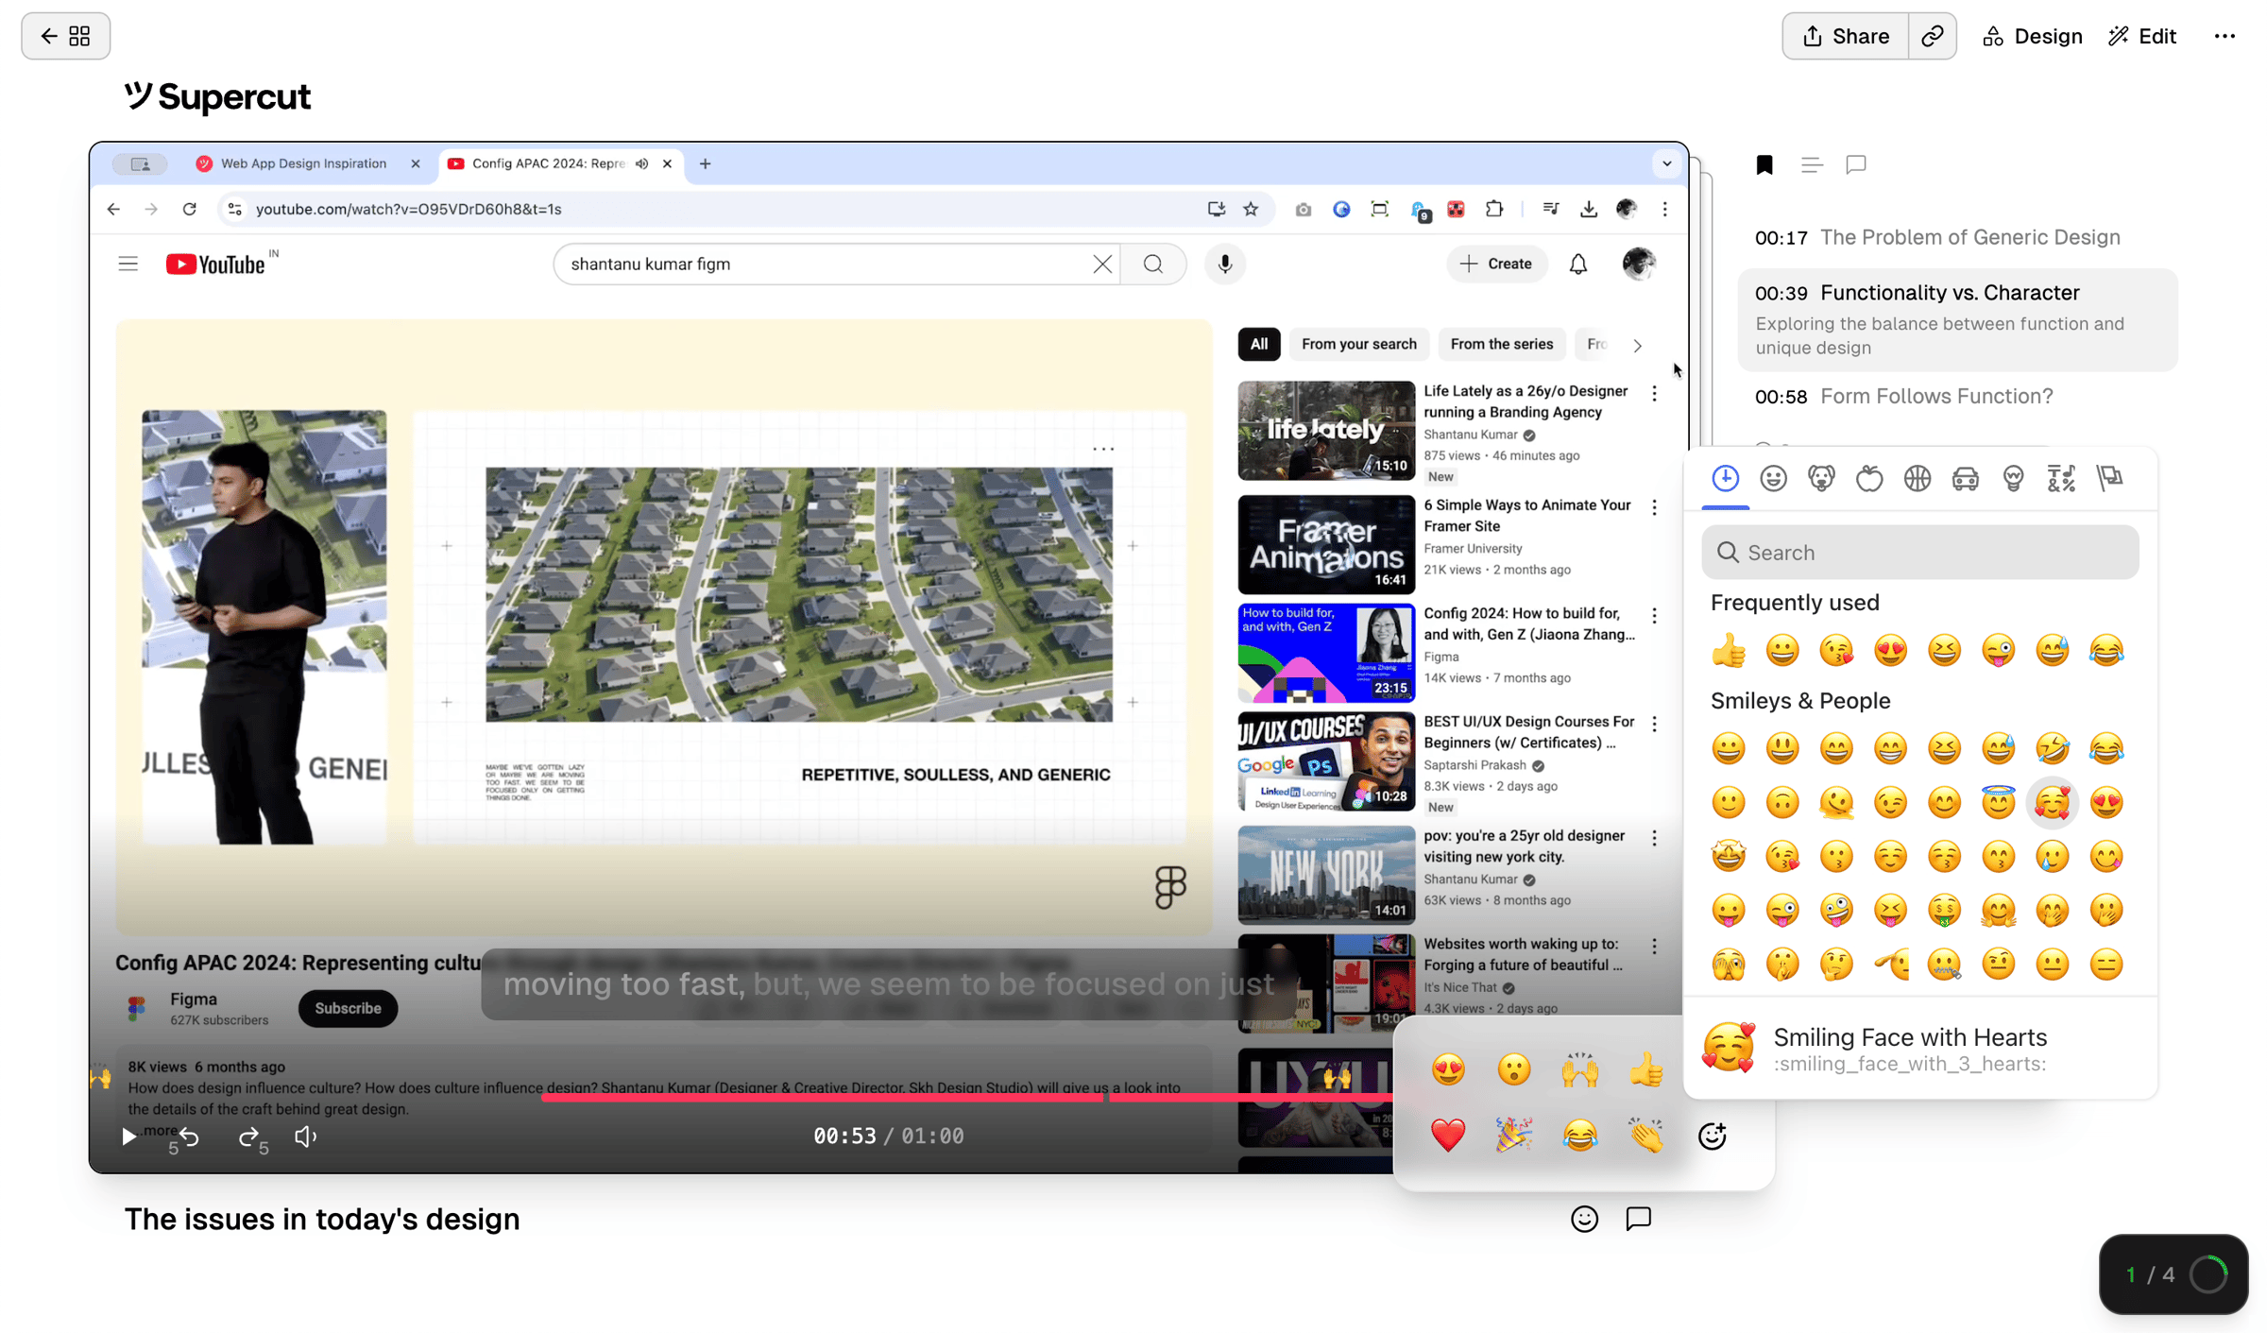Select the Objects lightbulb emoji category

[2014, 478]
